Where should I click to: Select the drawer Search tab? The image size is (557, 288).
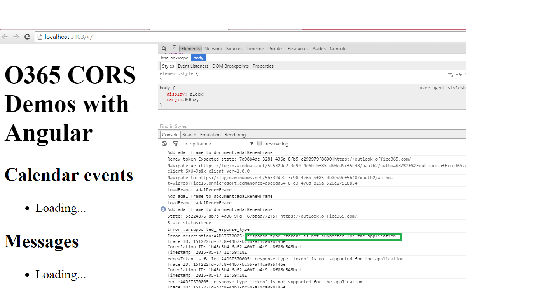coord(189,135)
